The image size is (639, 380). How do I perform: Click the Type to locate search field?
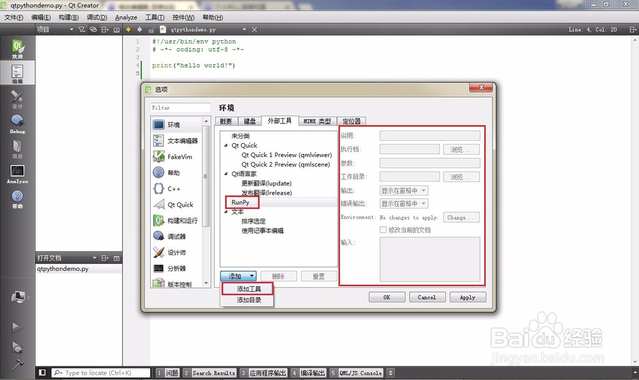pyautogui.click(x=99, y=372)
